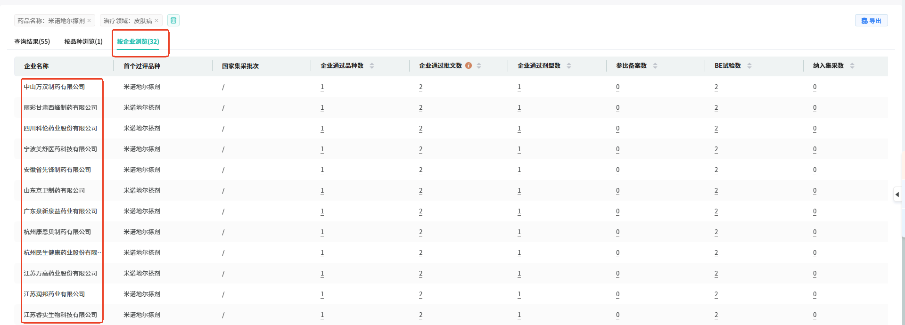Viewport: 905px width, 325px height.
Task: Click 企业通过批文数 value for 中山万汉制药
Action: click(x=420, y=87)
